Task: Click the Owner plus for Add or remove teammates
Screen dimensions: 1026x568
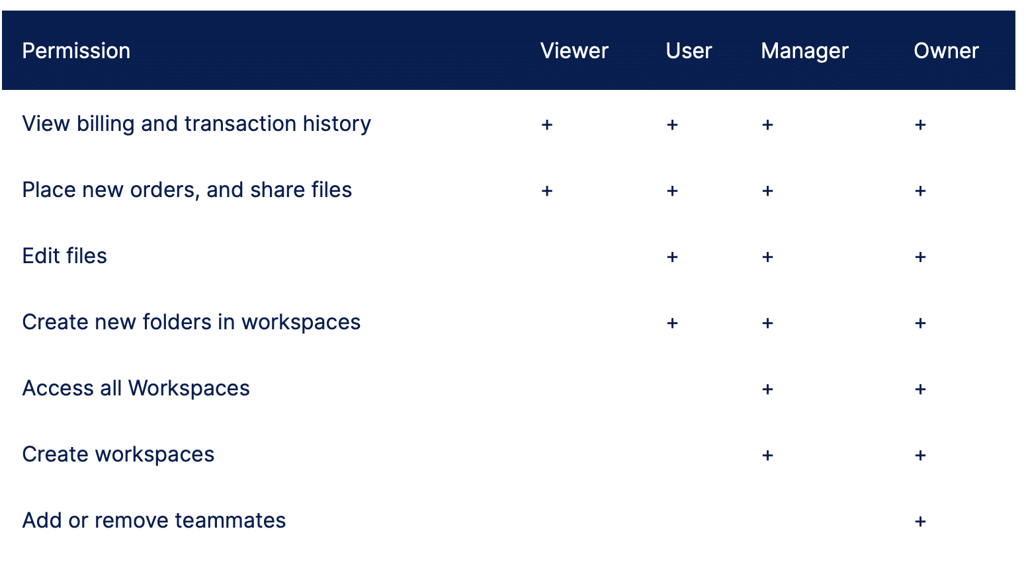Action: tap(920, 521)
